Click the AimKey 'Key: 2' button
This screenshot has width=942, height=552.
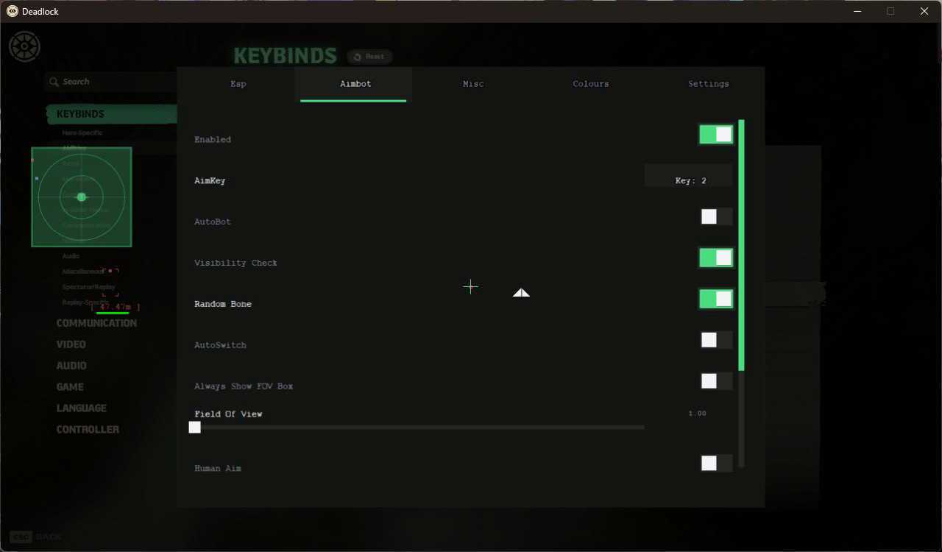point(690,180)
